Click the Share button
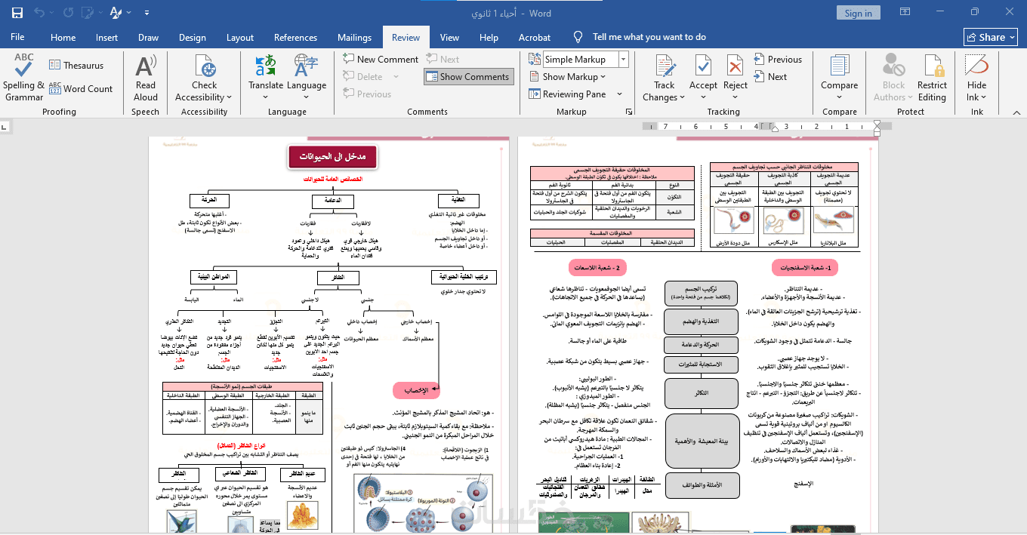1027x535 pixels. click(x=991, y=37)
